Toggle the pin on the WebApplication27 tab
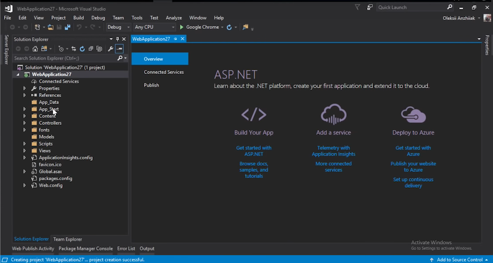 point(176,39)
